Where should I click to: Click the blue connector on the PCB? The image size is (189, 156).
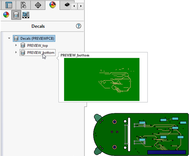[x=167, y=152]
